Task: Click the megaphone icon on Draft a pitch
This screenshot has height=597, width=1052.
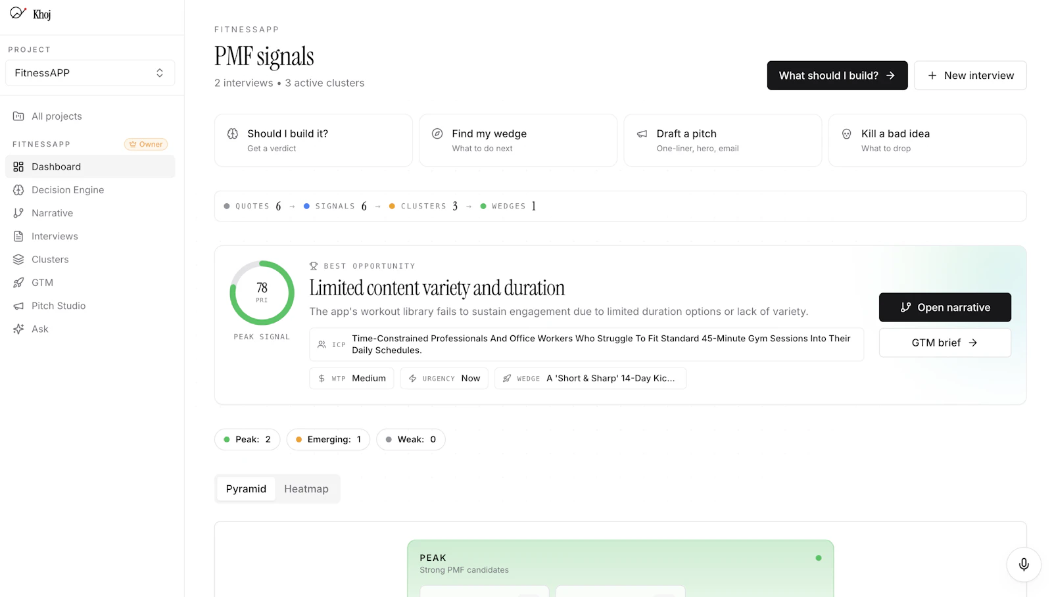Action: (642, 134)
